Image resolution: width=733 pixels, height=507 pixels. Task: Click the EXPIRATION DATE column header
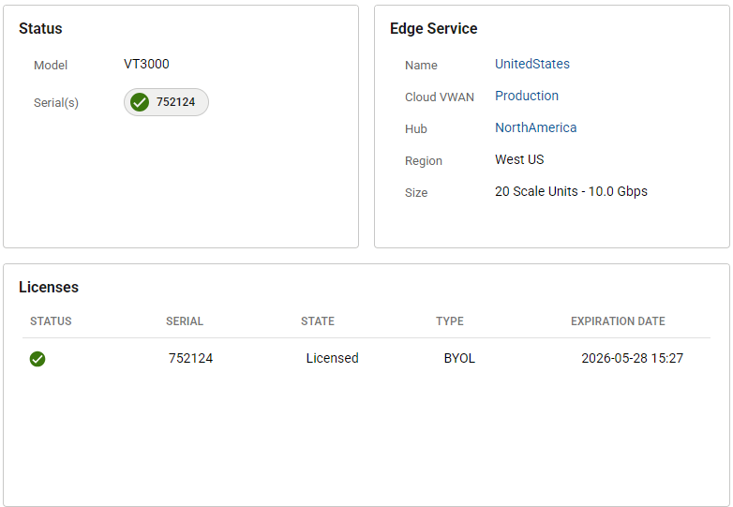click(618, 321)
